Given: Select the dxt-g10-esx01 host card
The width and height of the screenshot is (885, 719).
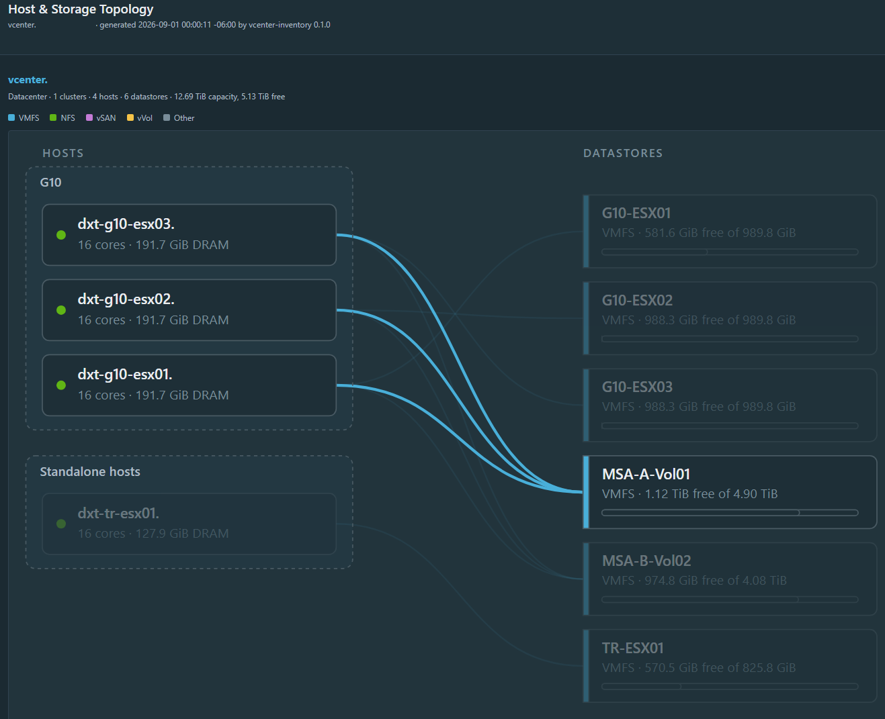Looking at the screenshot, I should [x=189, y=385].
